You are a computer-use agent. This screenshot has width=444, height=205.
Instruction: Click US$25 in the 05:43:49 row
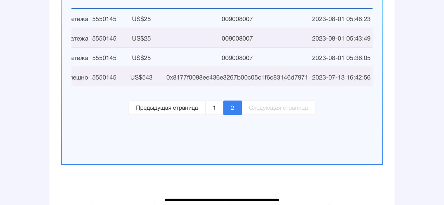[141, 38]
